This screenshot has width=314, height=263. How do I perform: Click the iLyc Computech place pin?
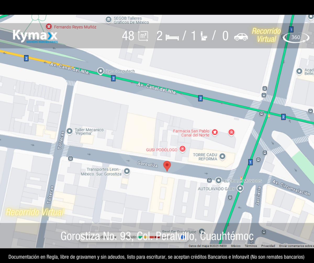coord(100,71)
